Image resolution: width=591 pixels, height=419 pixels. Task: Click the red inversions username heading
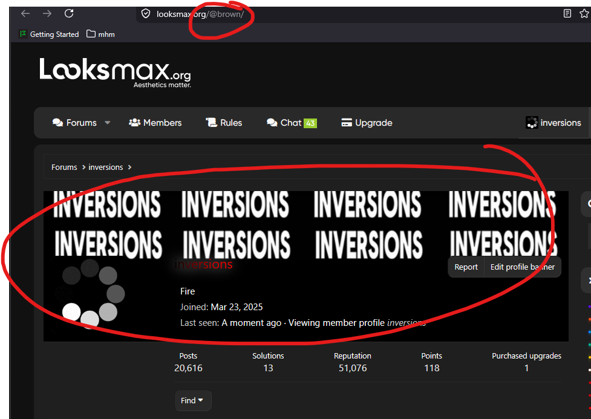click(x=203, y=264)
